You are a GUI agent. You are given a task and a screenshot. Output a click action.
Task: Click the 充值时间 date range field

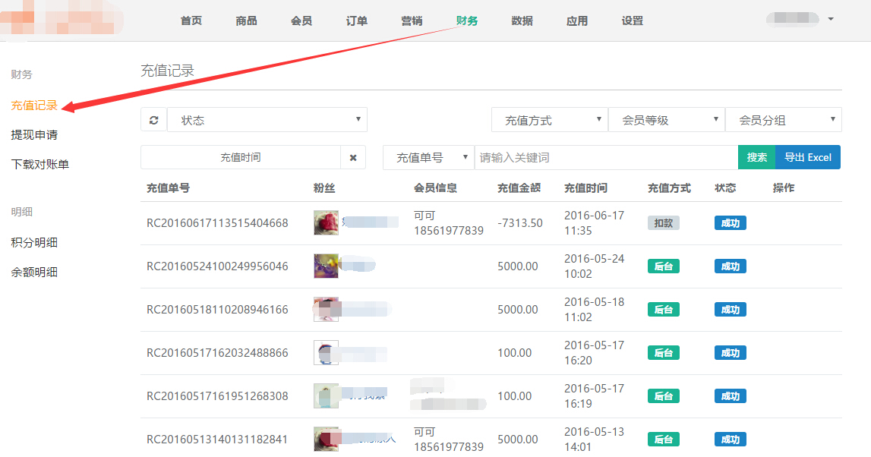click(x=241, y=158)
